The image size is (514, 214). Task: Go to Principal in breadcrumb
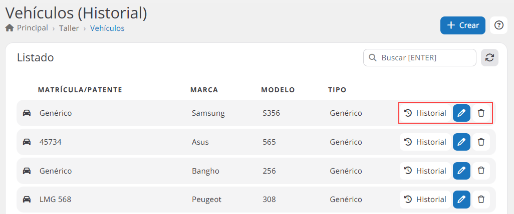pyautogui.click(x=32, y=28)
